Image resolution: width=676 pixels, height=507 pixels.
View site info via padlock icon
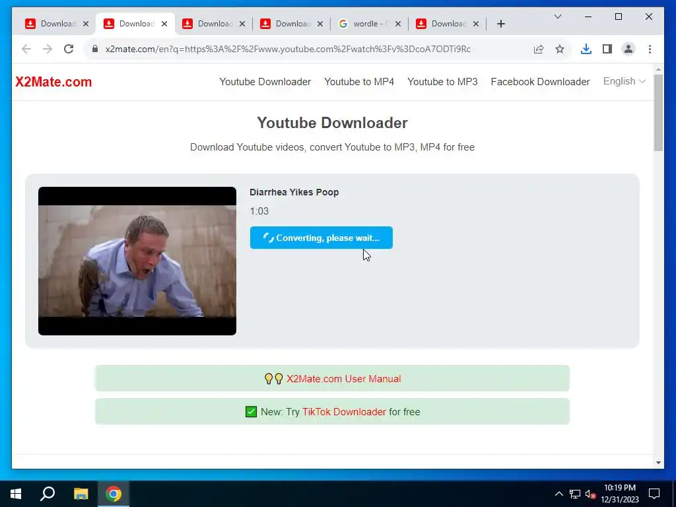click(x=95, y=49)
